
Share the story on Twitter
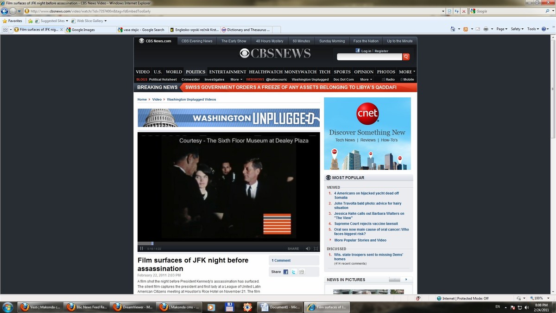pos(294,272)
